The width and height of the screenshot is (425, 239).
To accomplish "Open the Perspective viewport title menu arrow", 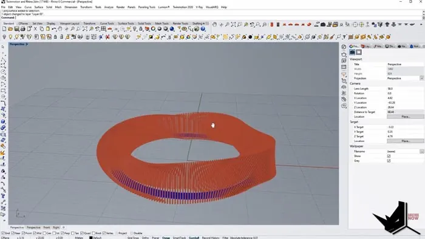I will [27, 44].
